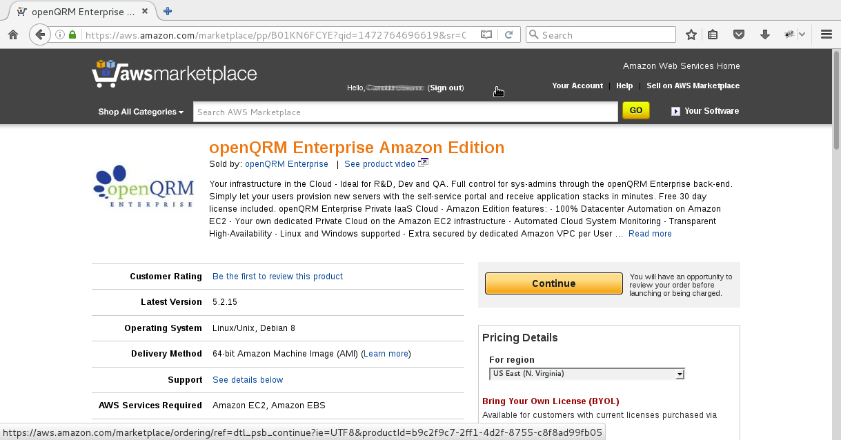
Task: Click the AWS Marketplace cart logo
Action: [175, 73]
